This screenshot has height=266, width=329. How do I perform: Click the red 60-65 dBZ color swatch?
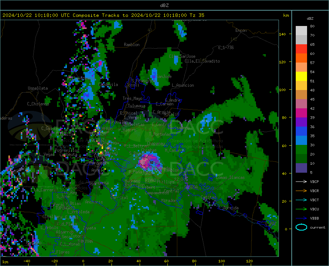click(x=301, y=49)
